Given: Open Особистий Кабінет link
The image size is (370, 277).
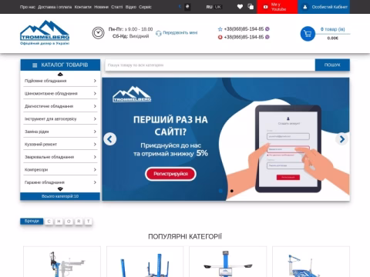Looking at the screenshot, I should click(330, 7).
